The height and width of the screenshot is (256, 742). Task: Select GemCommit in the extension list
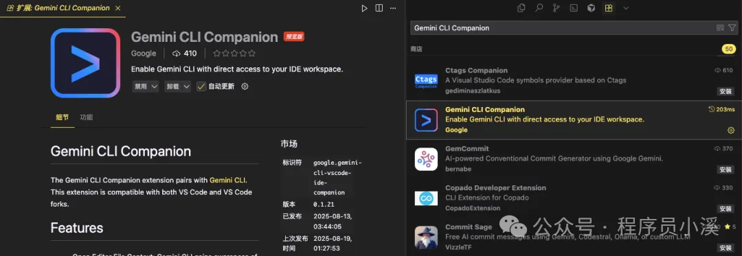coord(574,159)
